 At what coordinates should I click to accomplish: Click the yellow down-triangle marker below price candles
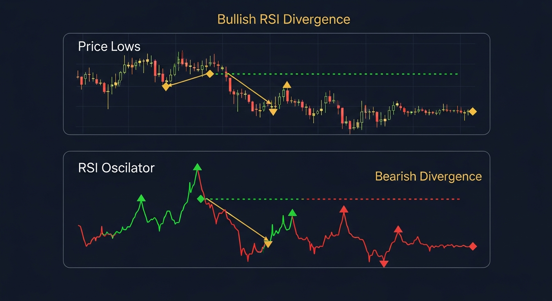[273, 111]
